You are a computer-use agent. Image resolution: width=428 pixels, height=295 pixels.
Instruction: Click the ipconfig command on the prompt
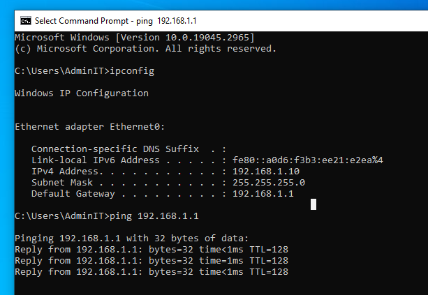point(132,71)
